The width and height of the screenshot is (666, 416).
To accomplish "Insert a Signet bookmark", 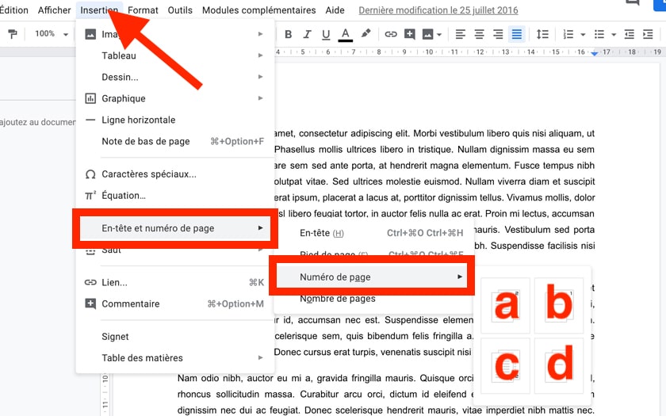I will (x=175, y=337).
